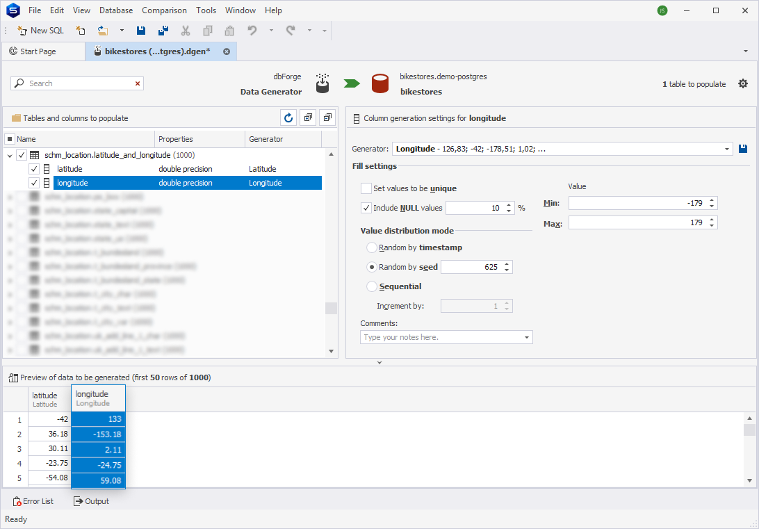This screenshot has width=759, height=529.
Task: Click the open file folder icon
Action: click(103, 31)
